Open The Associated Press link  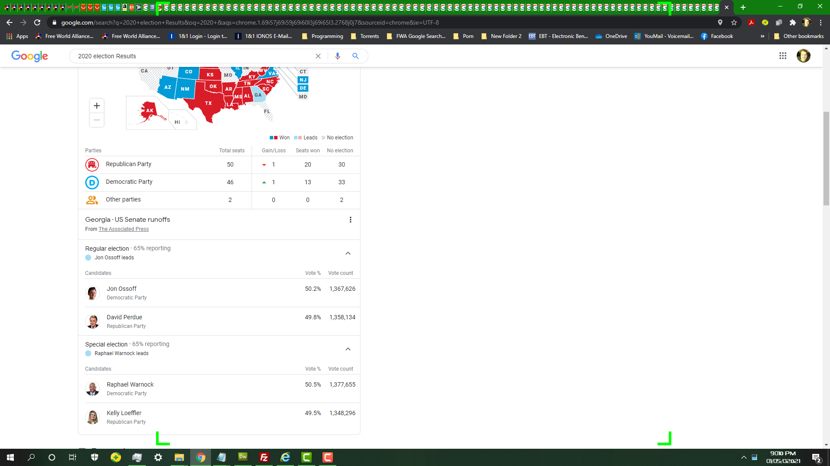point(124,229)
